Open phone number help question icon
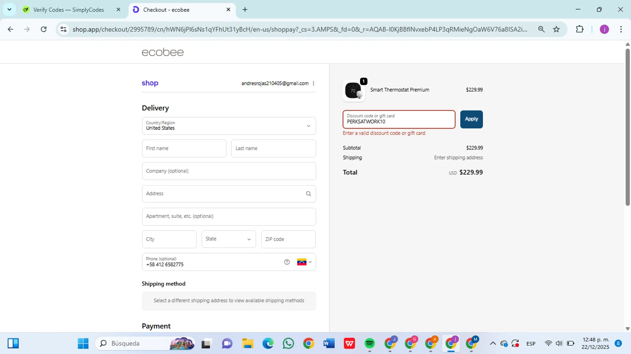 [287, 262]
